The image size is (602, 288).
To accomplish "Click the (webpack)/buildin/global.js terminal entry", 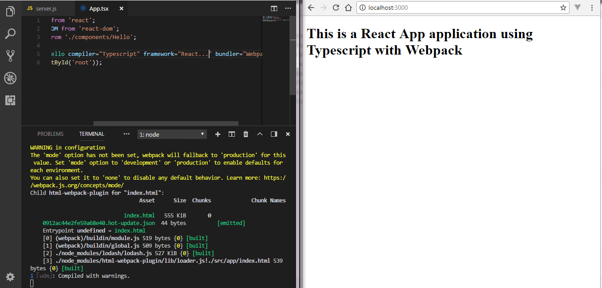I will pos(98,245).
